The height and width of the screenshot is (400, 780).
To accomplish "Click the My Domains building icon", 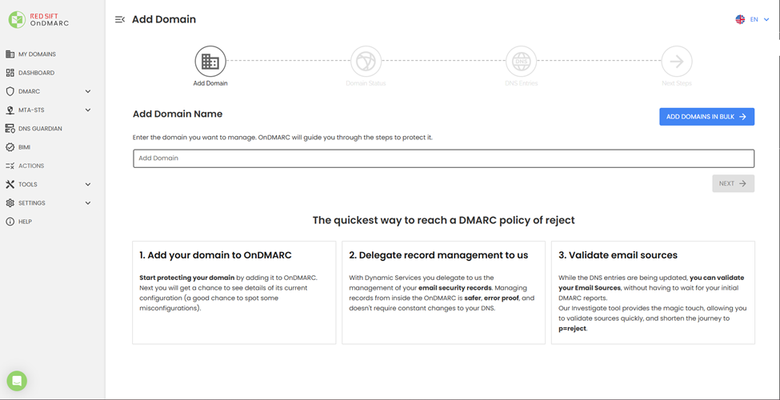I will point(10,54).
